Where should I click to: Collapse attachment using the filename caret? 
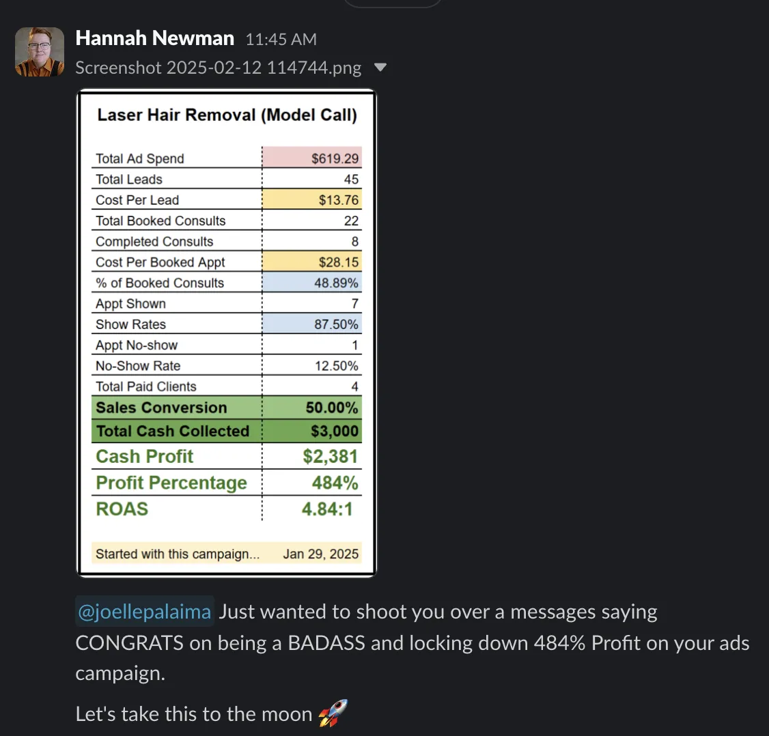tap(380, 68)
